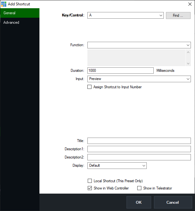
Task: Select the General tab
Action: (20, 13)
